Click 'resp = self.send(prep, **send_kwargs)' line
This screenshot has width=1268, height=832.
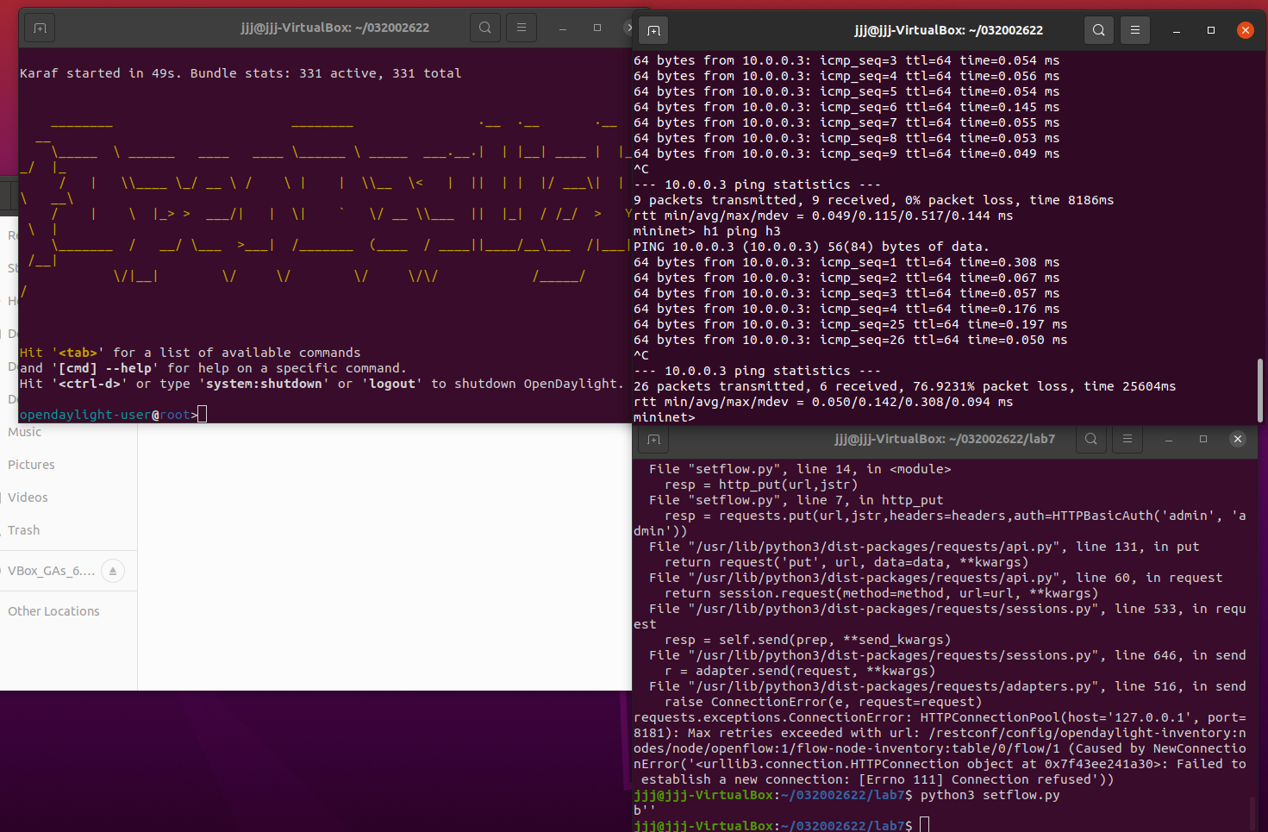pyautogui.click(x=808, y=640)
